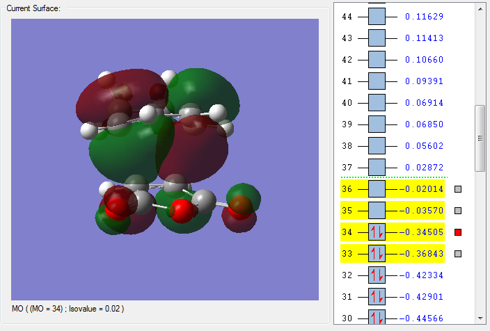The width and height of the screenshot is (490, 331).
Task: Click the orbital list scroll down arrow
Action: click(480, 318)
